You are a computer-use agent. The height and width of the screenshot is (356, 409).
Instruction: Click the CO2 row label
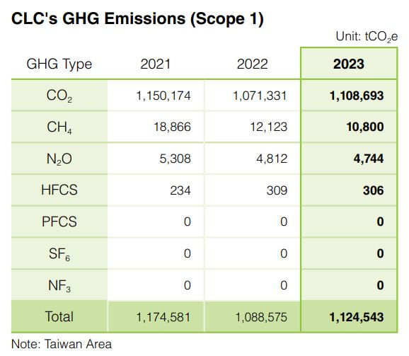(x=59, y=96)
